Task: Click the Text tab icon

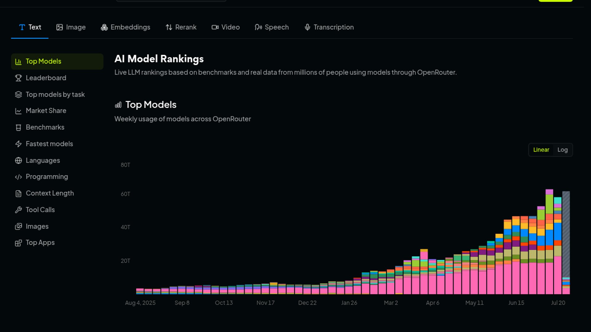Action: click(22, 27)
